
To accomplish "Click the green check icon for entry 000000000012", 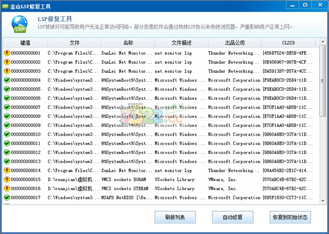I will [x=7, y=152].
